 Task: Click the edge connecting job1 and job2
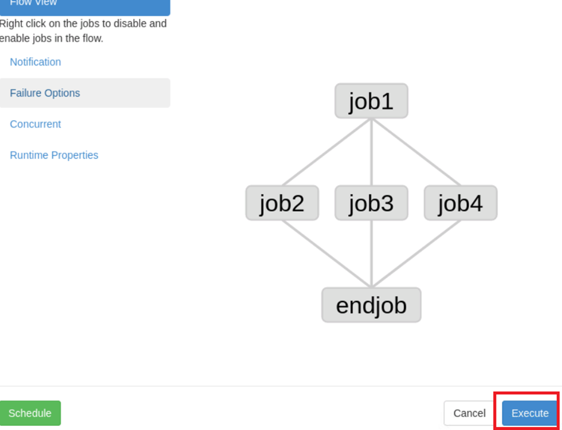(326, 152)
